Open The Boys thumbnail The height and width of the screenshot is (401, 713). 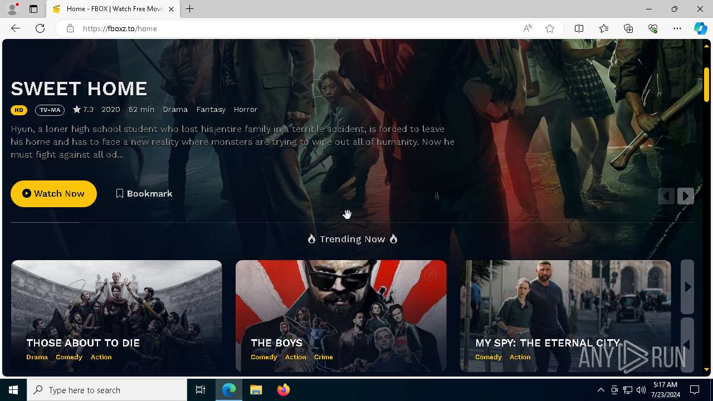pos(341,316)
